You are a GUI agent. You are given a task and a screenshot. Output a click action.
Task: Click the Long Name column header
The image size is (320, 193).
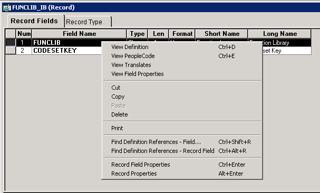[280, 34]
